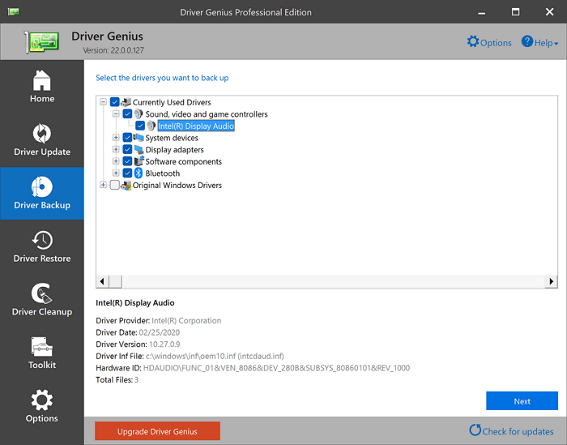
Task: Click the Upgrade Driver Genius button
Action: (x=157, y=430)
